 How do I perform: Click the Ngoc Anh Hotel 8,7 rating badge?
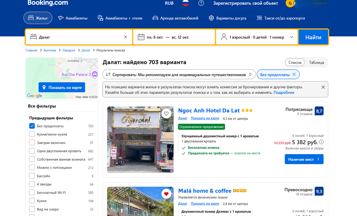click(x=319, y=111)
